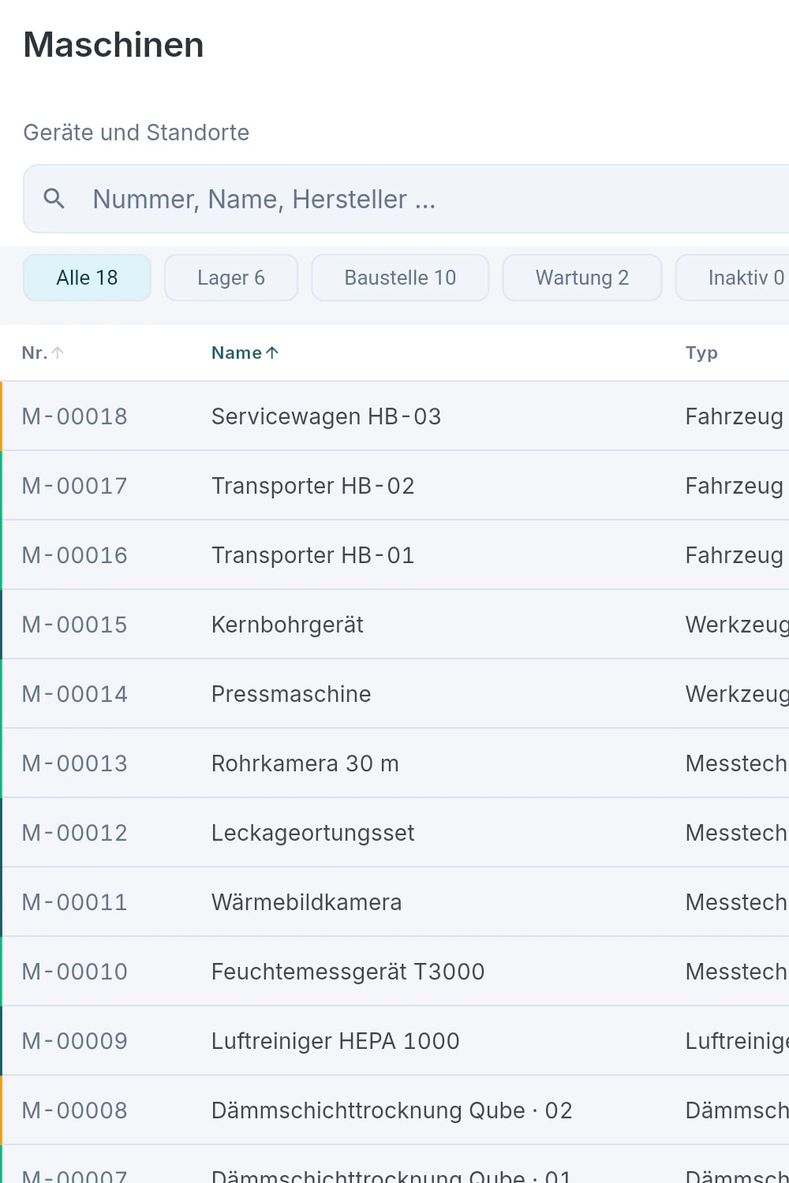This screenshot has width=789, height=1183.
Task: Click Fahrzeug type in Servicewagen HB-03 row
Action: point(735,416)
